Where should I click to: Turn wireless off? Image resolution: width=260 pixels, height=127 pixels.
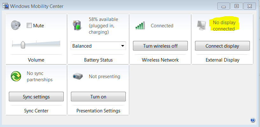(x=160, y=46)
